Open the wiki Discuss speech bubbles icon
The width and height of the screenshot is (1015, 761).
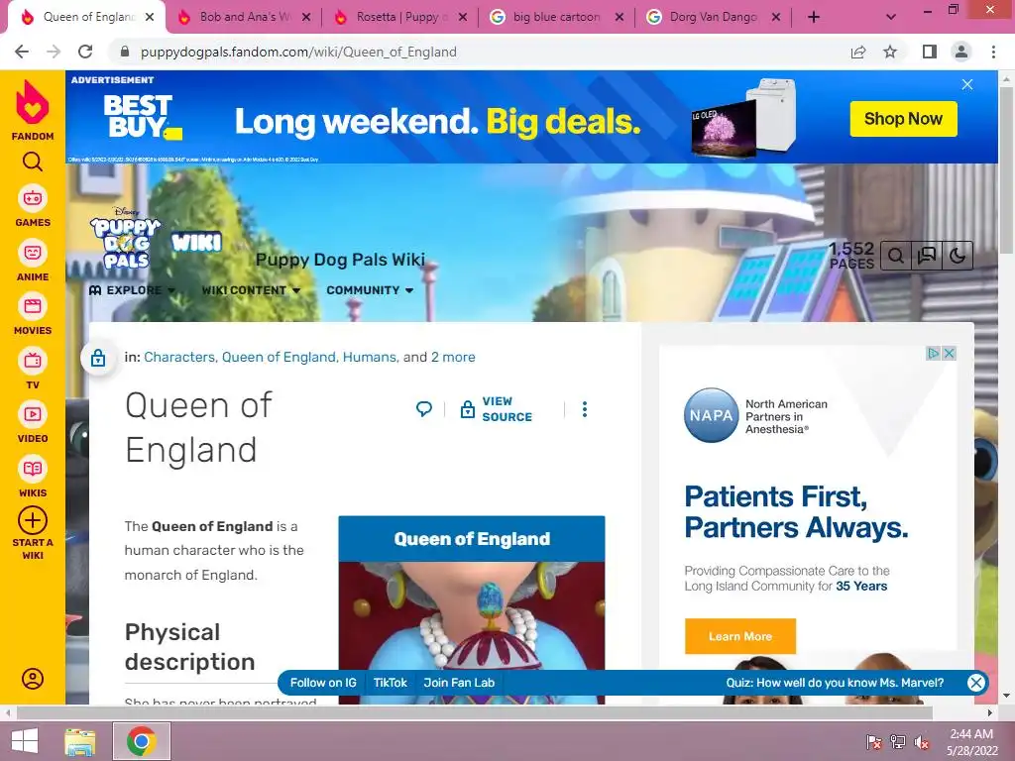927,256
